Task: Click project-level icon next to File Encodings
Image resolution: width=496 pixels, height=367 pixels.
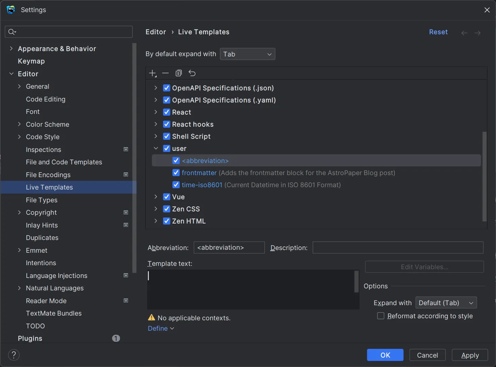Action: (126, 174)
